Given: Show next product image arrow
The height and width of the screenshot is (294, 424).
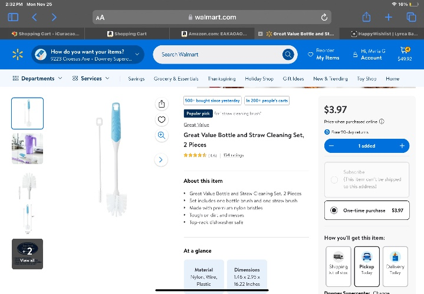Looking at the screenshot, I should (x=161, y=160).
